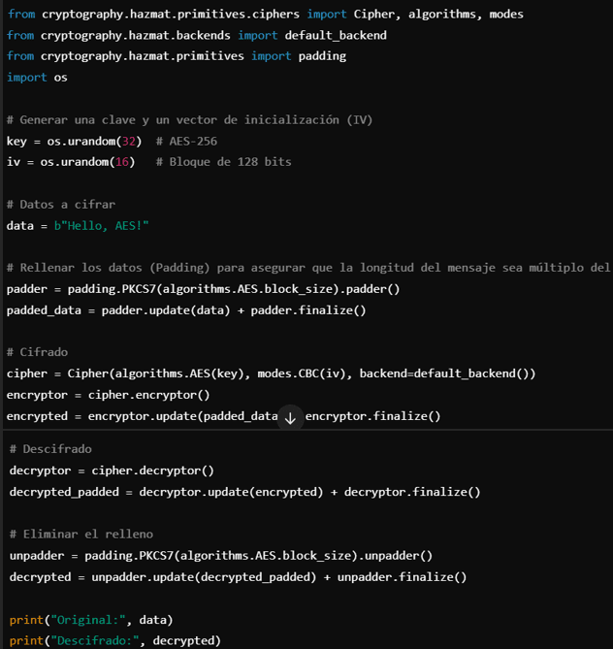Click the comment '# Generar una clave y un vector'

189,120
